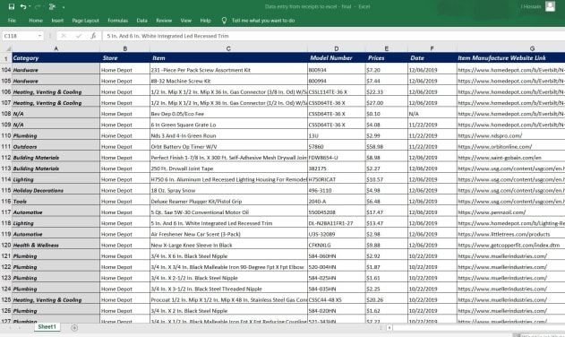Open the https://www.pennzoil.com/ link
565x337 pixels.
point(492,212)
